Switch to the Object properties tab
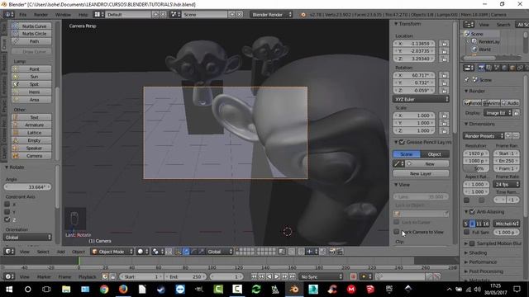This screenshot has width=529, height=297. click(512, 68)
